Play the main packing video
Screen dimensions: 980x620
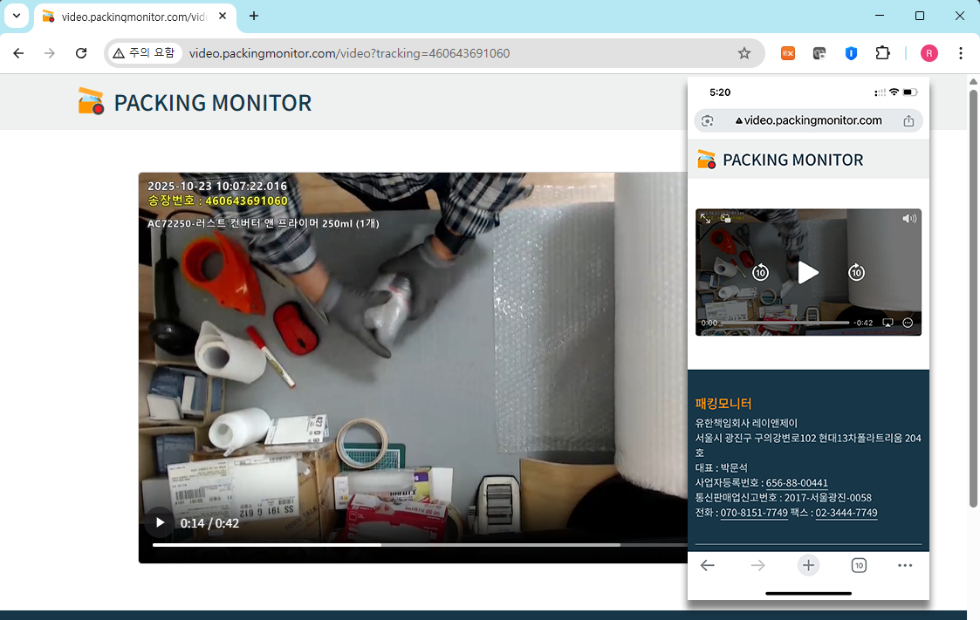[x=160, y=522]
